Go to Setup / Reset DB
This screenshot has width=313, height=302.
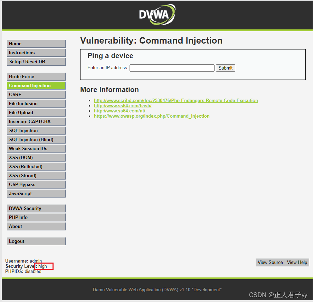(36, 62)
